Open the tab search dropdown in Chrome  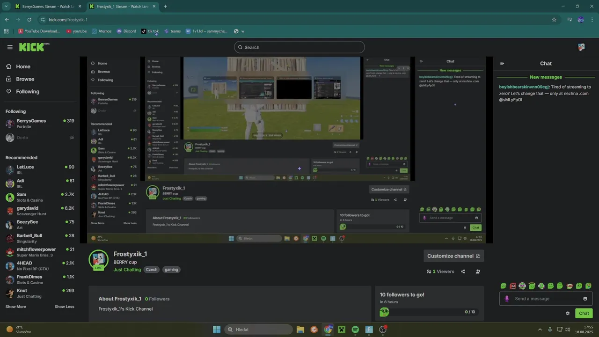[x=6, y=6]
